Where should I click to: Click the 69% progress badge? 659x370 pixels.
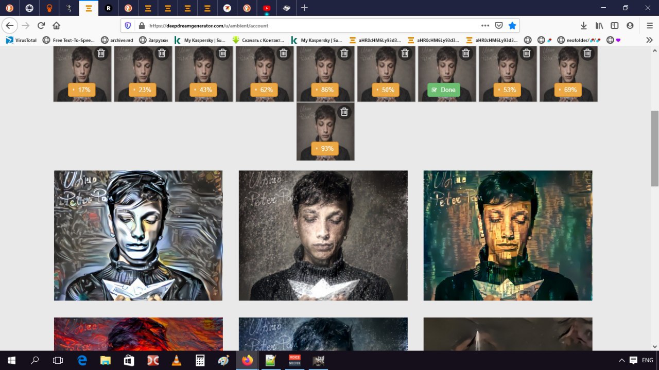(568, 90)
